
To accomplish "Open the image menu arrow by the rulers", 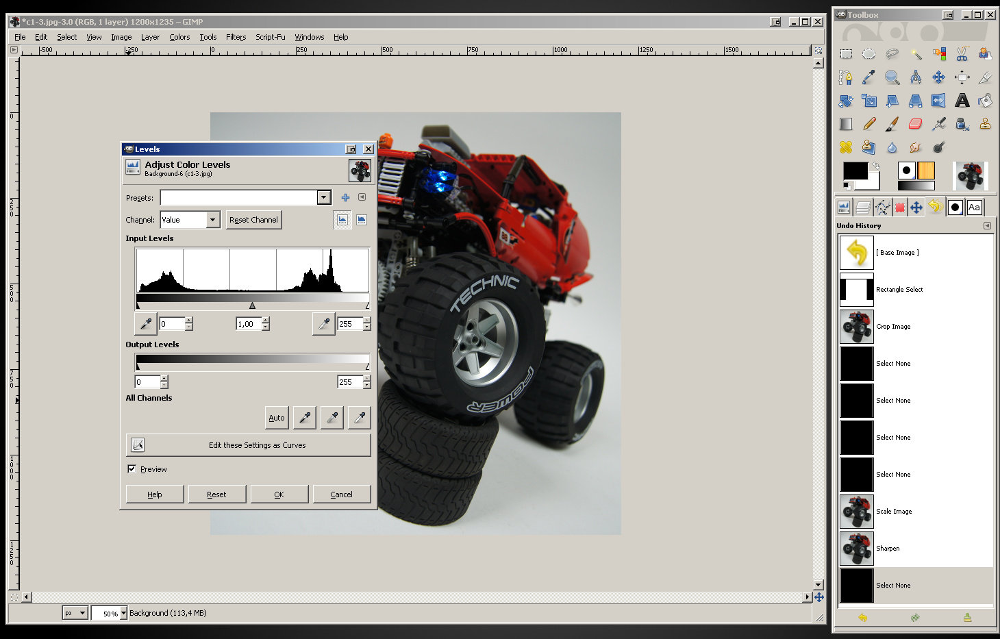I will click(14, 49).
